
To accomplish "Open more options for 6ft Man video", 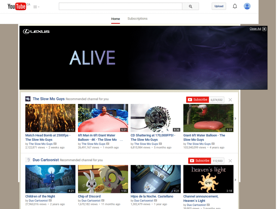I will (121, 140).
